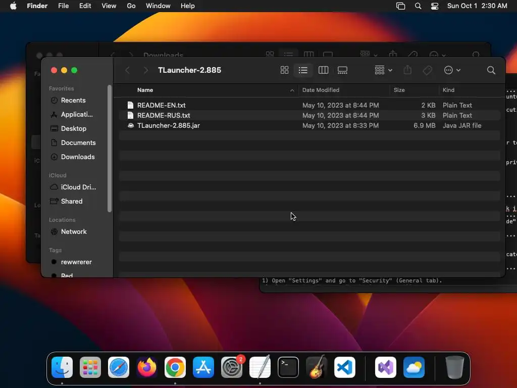Open Recents in the sidebar

tap(73, 101)
